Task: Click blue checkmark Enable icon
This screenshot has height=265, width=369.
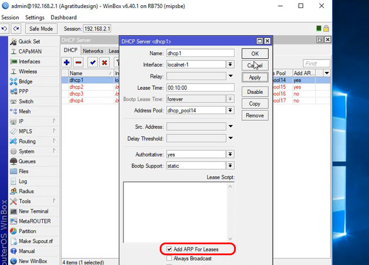Action: point(93,63)
